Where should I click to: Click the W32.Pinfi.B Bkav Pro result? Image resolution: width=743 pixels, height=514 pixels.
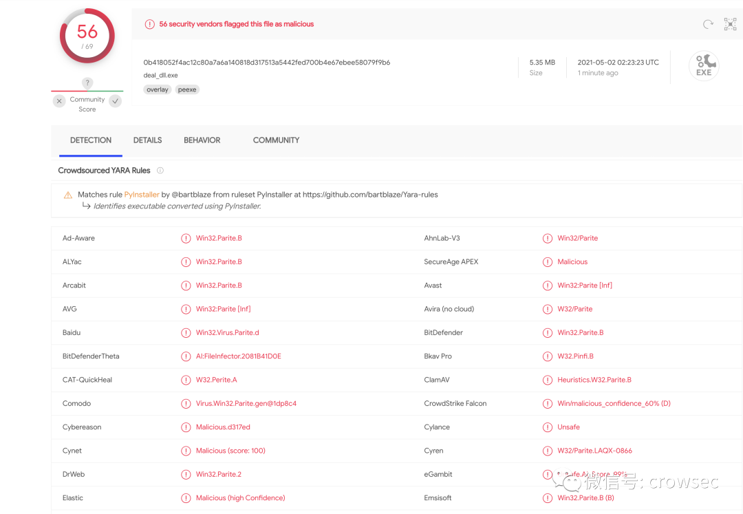[575, 356]
